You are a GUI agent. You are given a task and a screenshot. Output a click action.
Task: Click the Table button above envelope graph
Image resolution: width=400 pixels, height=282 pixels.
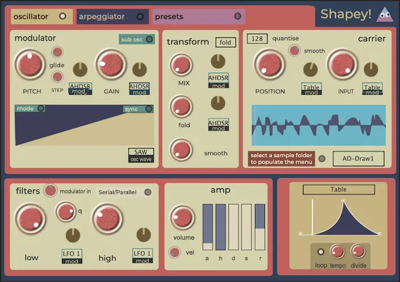point(338,190)
